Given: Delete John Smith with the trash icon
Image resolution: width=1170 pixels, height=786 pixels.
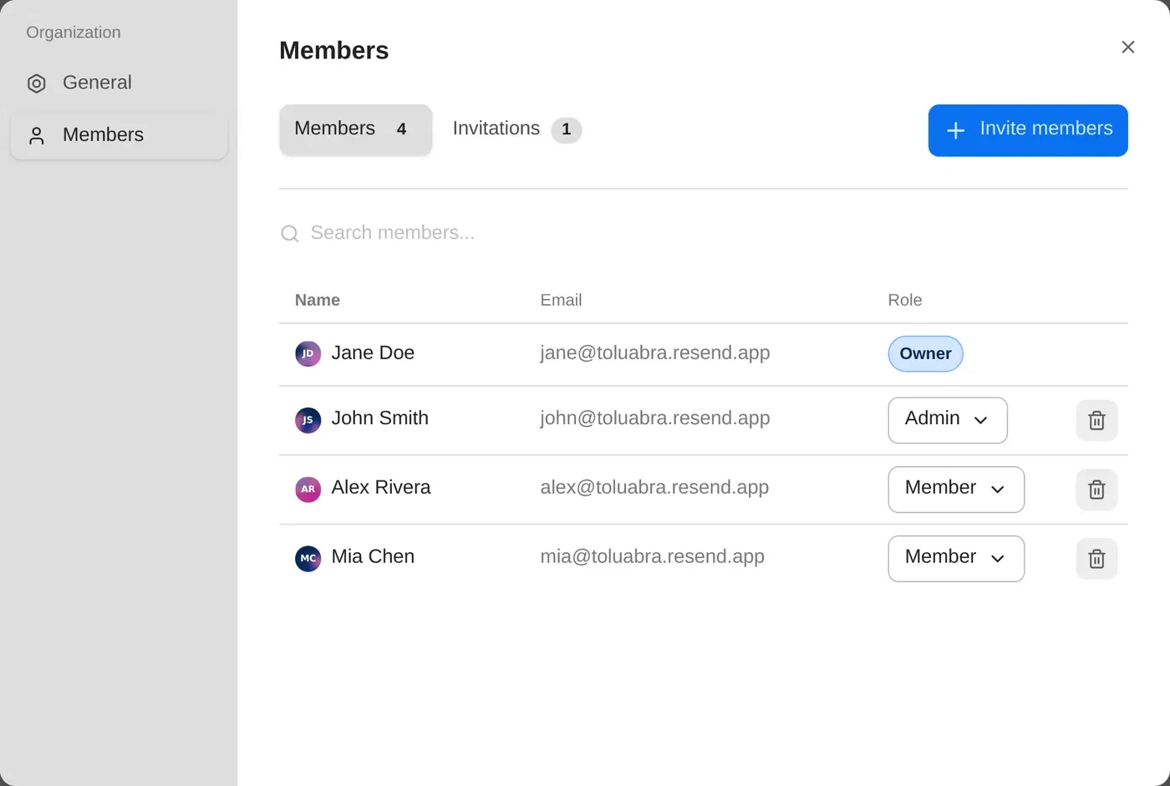Looking at the screenshot, I should pyautogui.click(x=1096, y=420).
